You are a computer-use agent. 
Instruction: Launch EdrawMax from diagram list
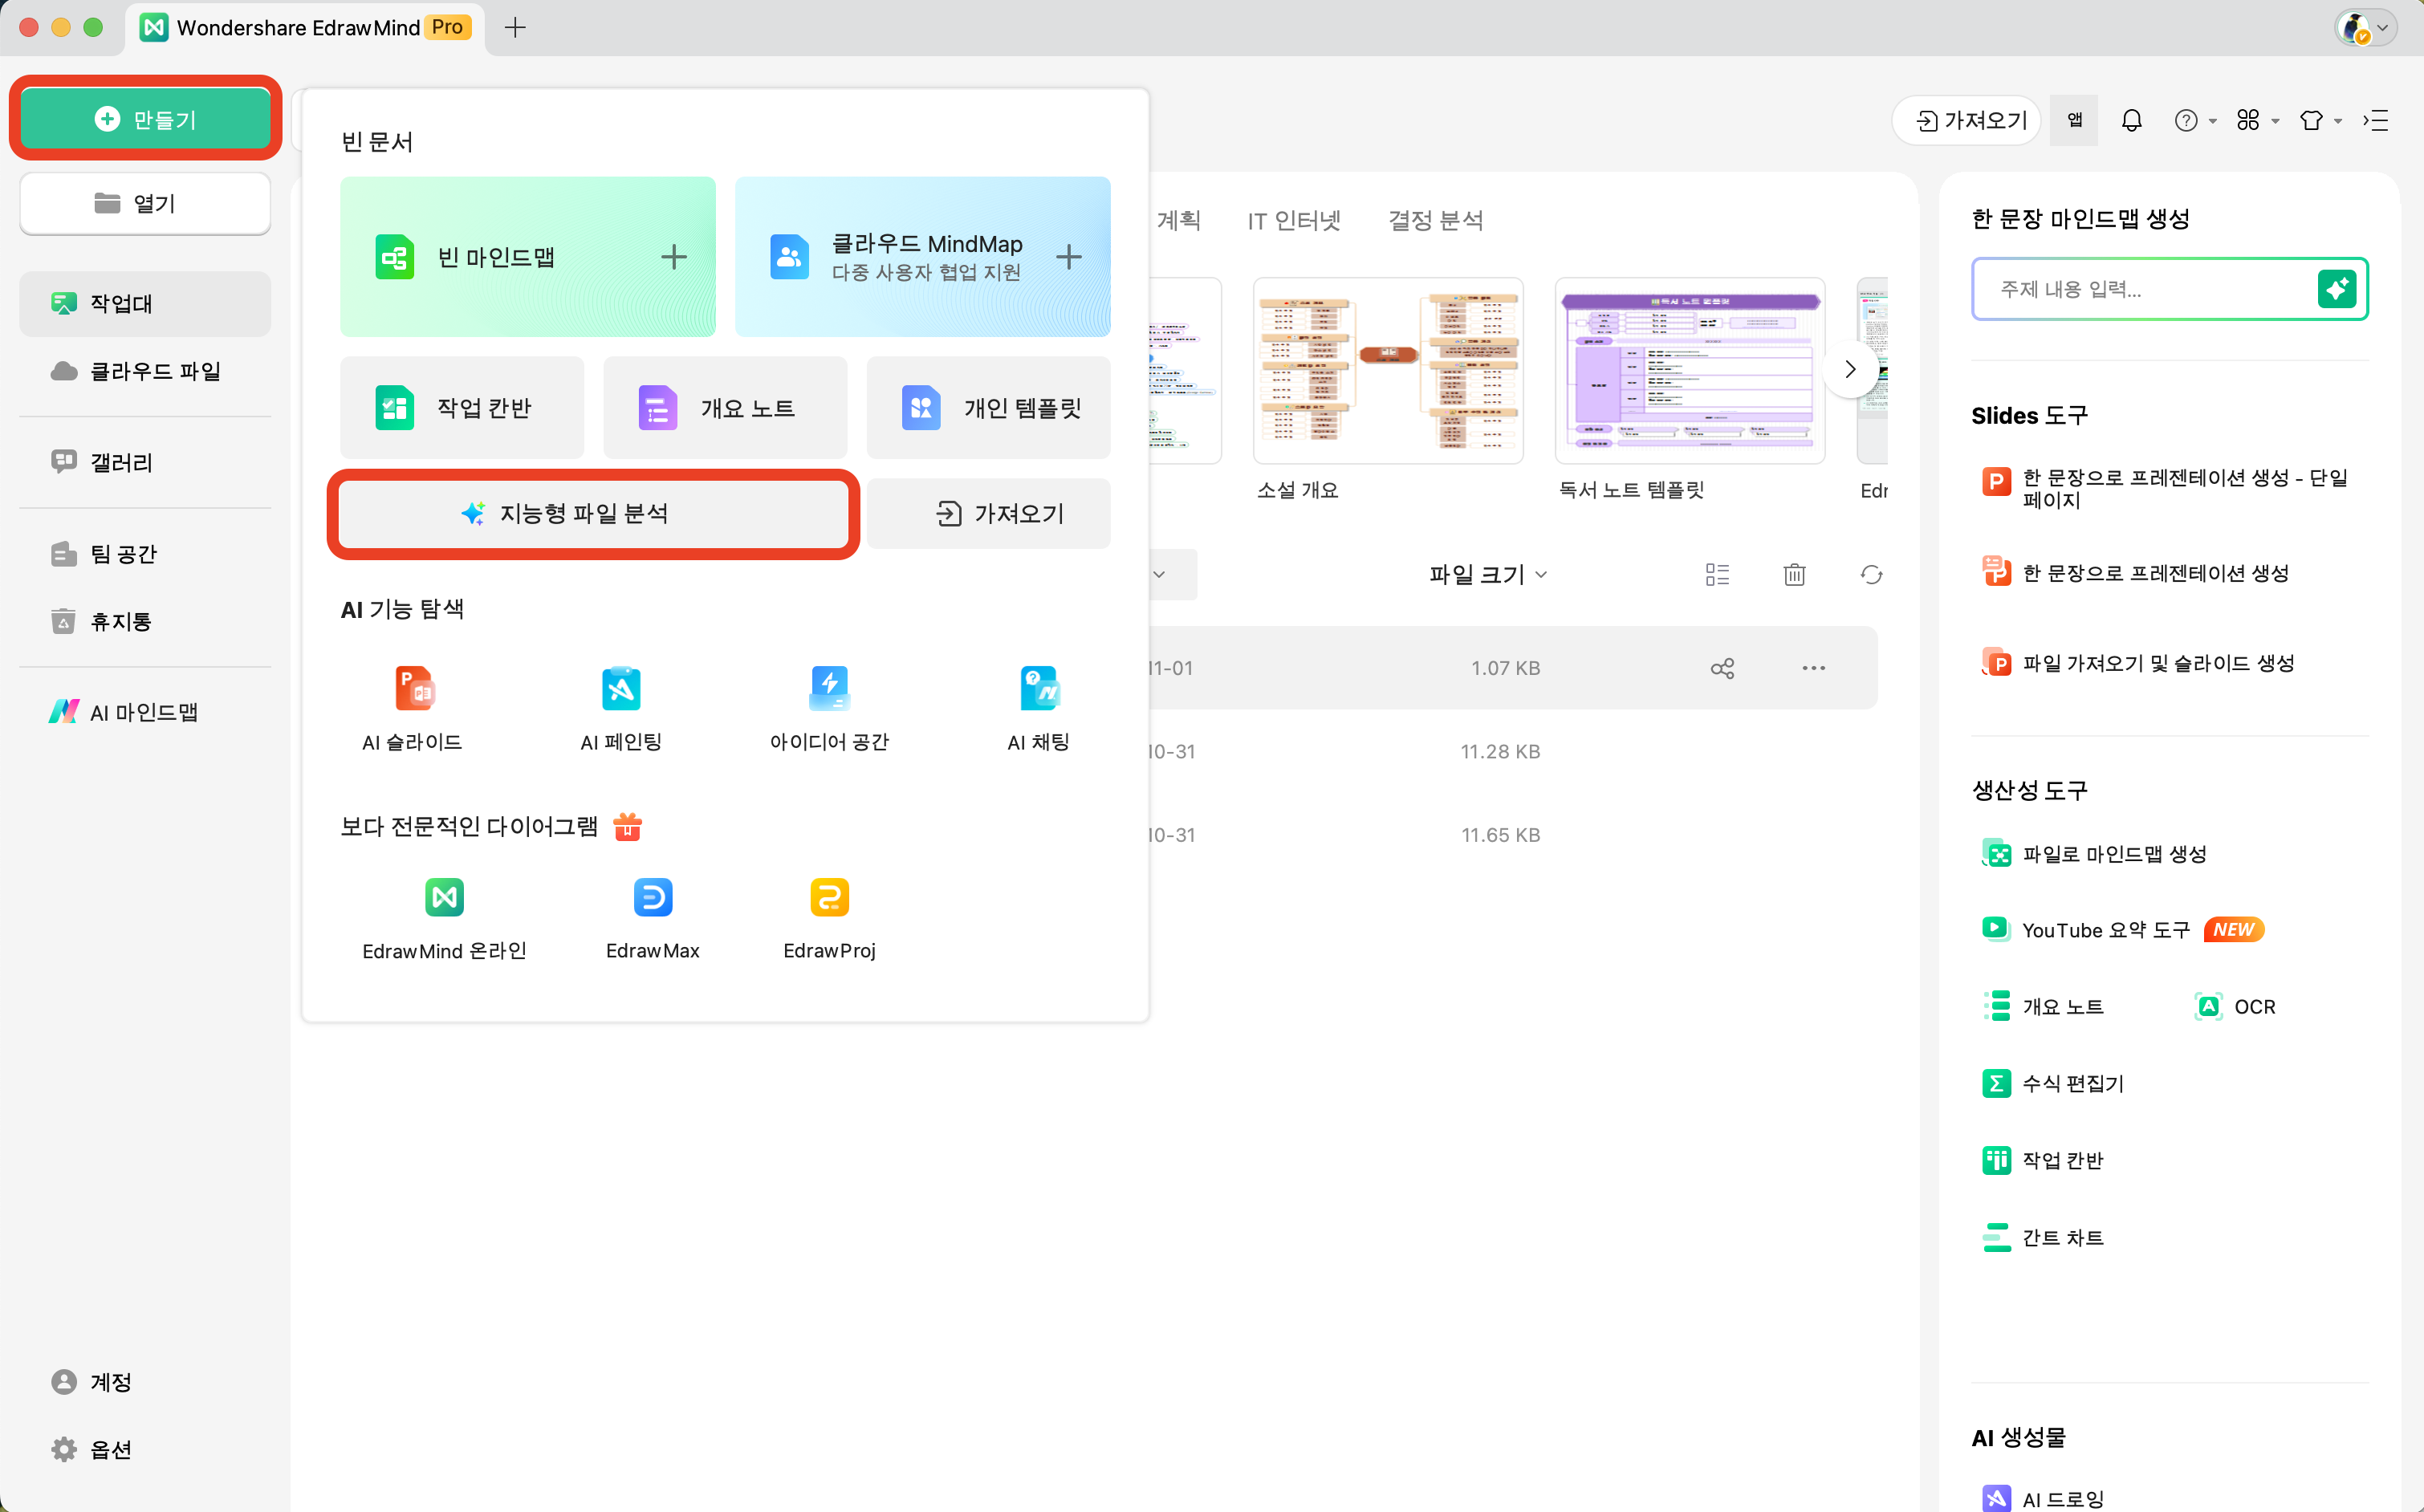(652, 897)
